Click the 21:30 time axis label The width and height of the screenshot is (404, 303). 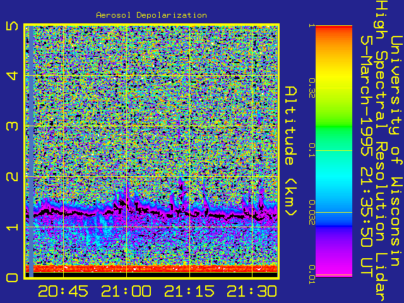pyautogui.click(x=252, y=291)
